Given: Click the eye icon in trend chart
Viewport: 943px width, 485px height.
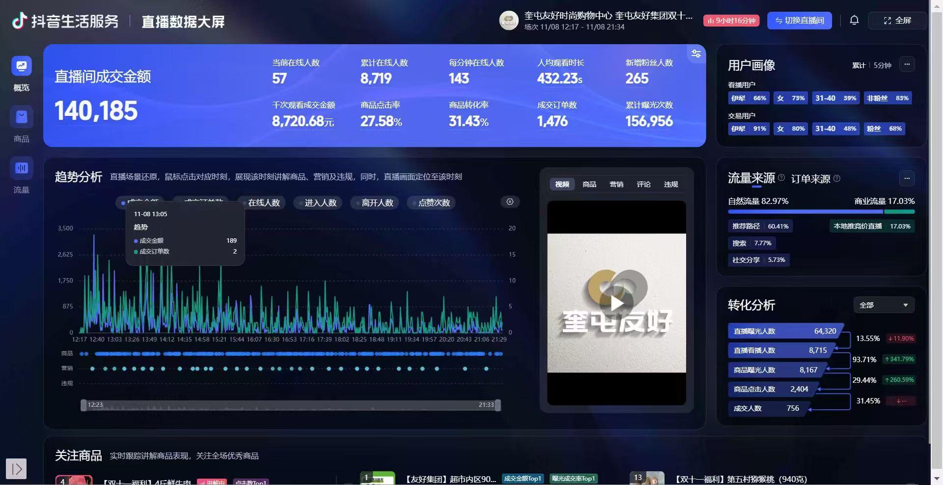Looking at the screenshot, I should (510, 202).
